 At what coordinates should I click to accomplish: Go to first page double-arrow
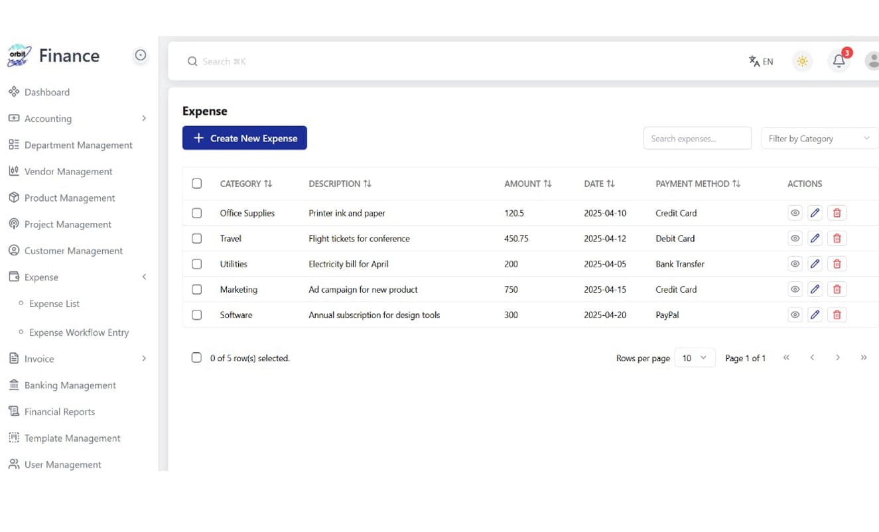pyautogui.click(x=786, y=358)
